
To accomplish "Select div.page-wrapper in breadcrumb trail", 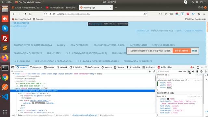I will (x=63, y=115).
